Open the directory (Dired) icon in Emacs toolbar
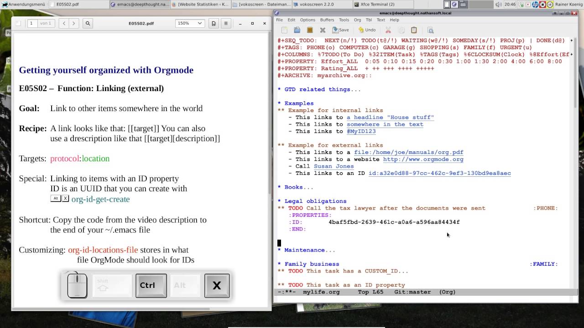Image resolution: width=584 pixels, height=328 pixels. 310,30
